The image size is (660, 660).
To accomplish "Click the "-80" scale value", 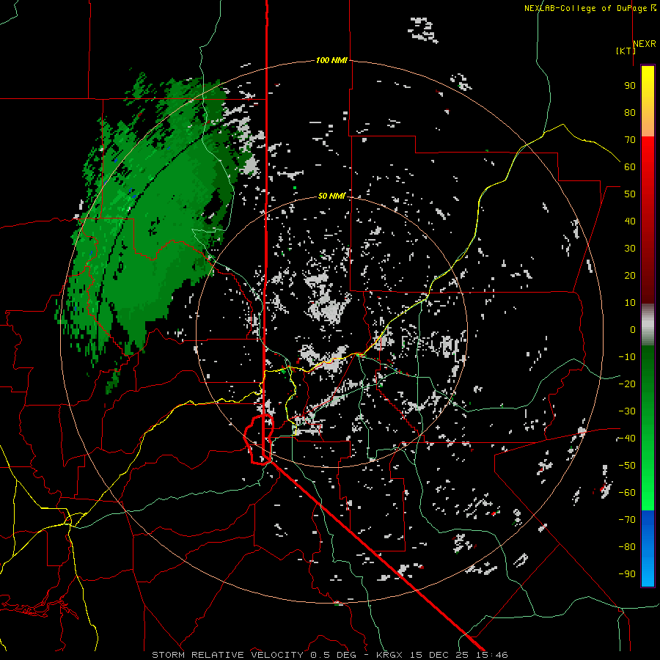I will [627, 547].
